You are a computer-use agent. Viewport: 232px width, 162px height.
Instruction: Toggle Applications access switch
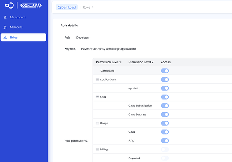click(x=165, y=79)
